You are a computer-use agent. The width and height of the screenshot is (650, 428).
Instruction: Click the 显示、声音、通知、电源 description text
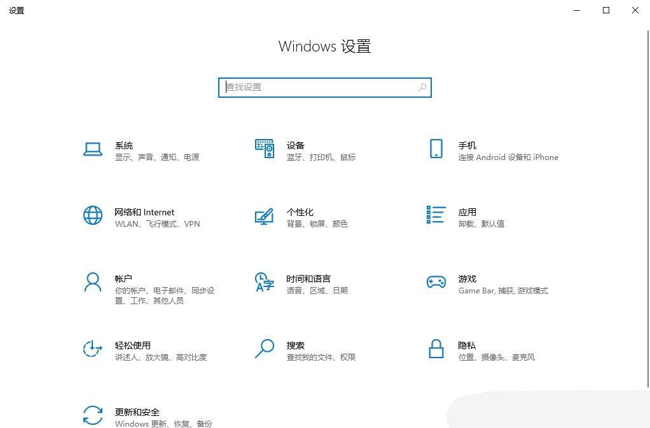tap(157, 157)
